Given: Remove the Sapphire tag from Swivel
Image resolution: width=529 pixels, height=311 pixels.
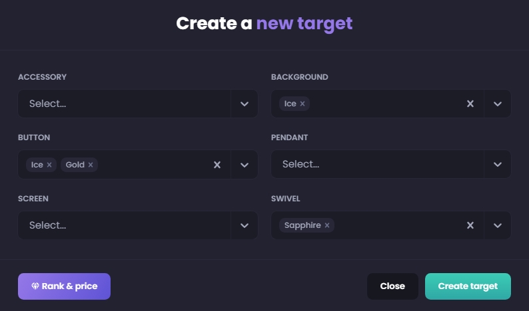Looking at the screenshot, I should click(327, 225).
